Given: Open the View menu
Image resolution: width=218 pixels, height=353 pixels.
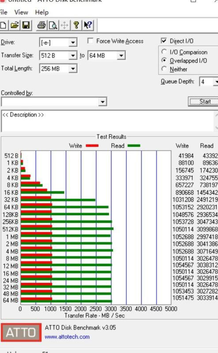Looking at the screenshot, I should tap(21, 12).
